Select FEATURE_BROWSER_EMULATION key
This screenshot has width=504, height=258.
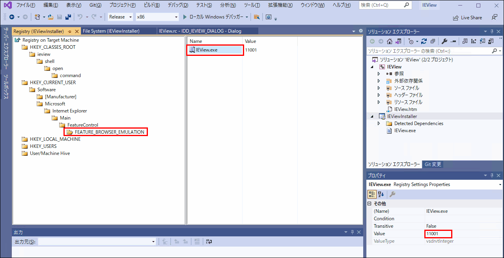coord(110,132)
